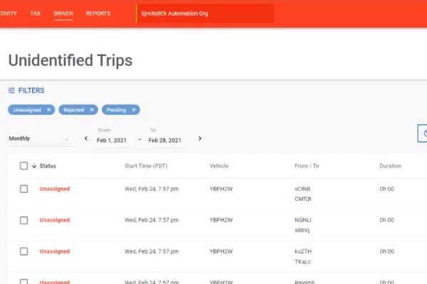Image resolution: width=427 pixels, height=284 pixels.
Task: Click the Rejected filter chip label
Action: click(x=74, y=110)
